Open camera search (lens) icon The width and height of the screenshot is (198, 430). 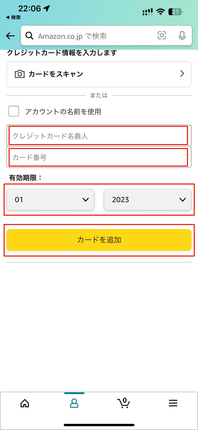pos(162,35)
